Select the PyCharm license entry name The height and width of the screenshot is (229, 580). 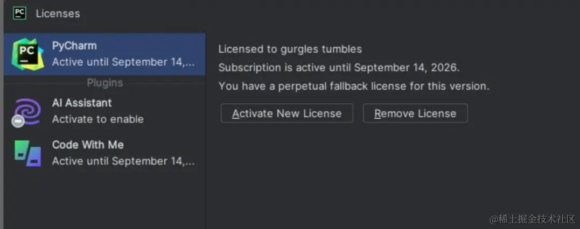point(74,46)
